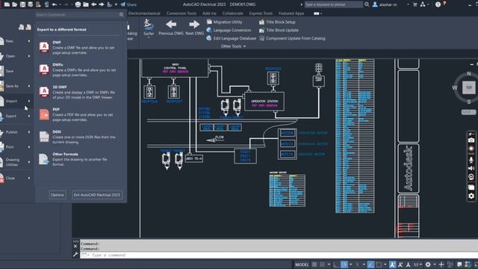This screenshot has height=269, width=478.
Task: Click TOP face on the ViewCube
Action: [x=468, y=87]
